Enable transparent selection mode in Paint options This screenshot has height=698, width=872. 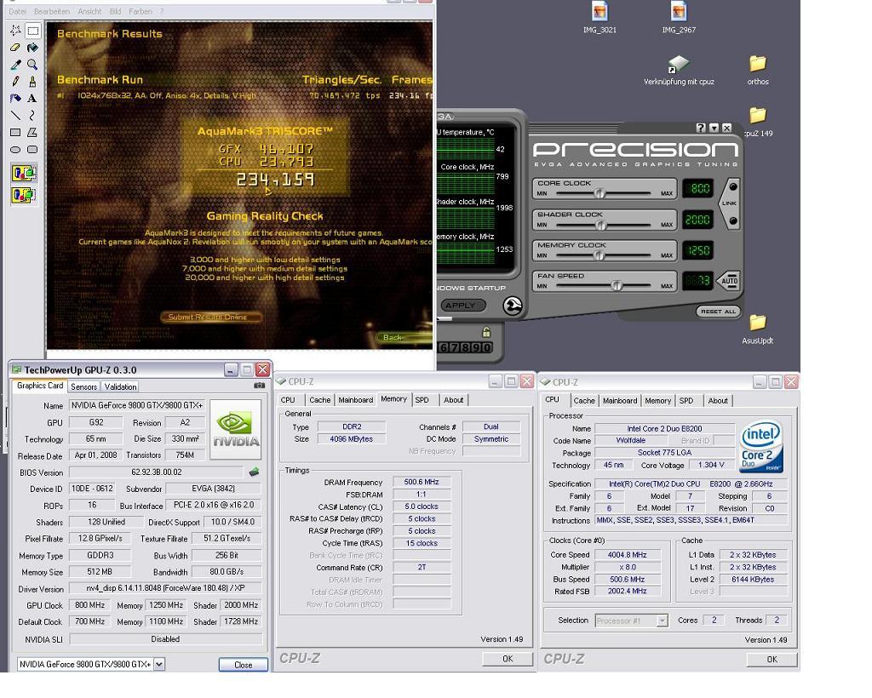[x=24, y=195]
